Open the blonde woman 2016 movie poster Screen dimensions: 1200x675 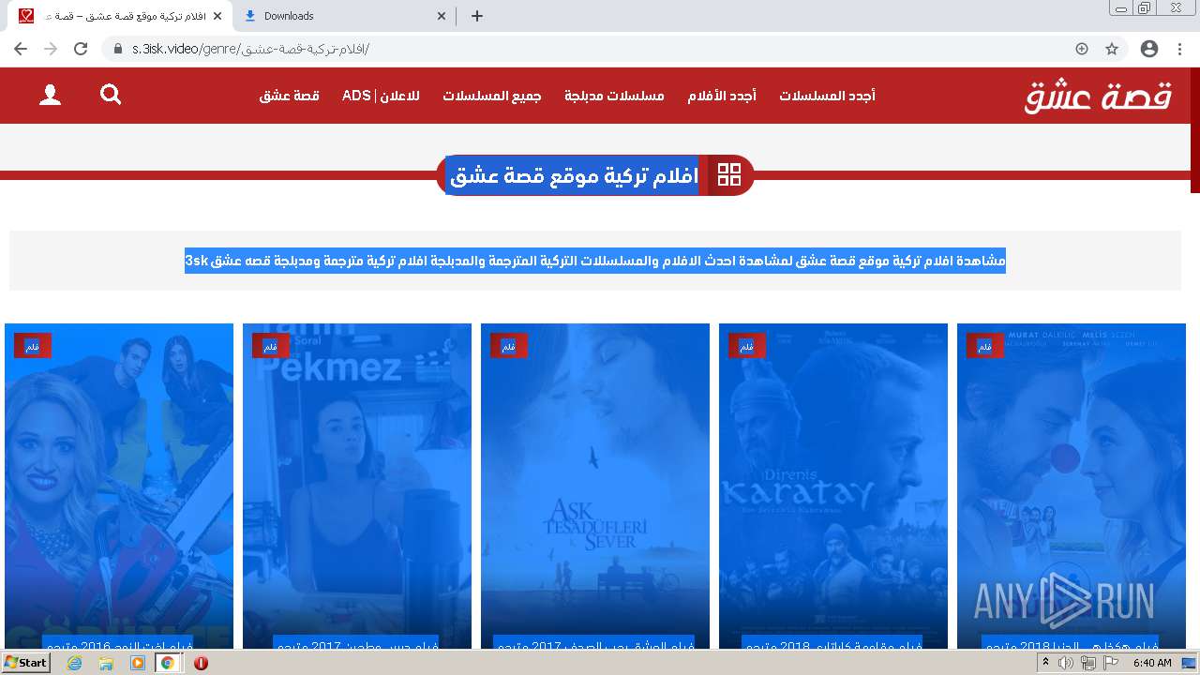(119, 486)
